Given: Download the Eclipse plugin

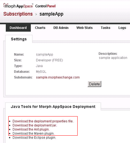Looking at the screenshot, I should (34, 138).
